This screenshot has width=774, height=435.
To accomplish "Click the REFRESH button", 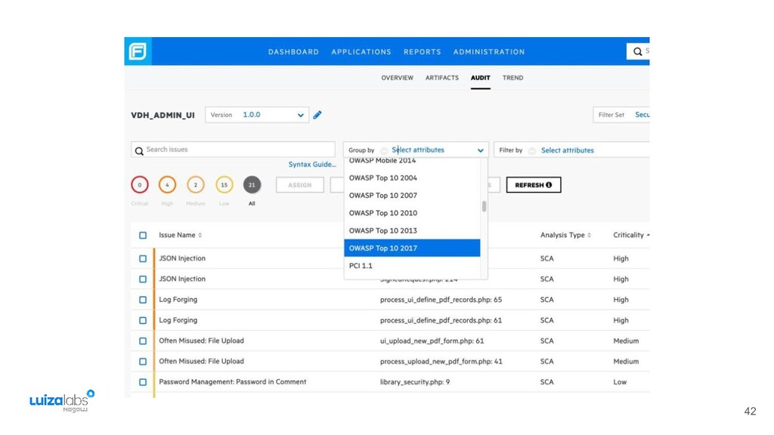I will coord(534,185).
